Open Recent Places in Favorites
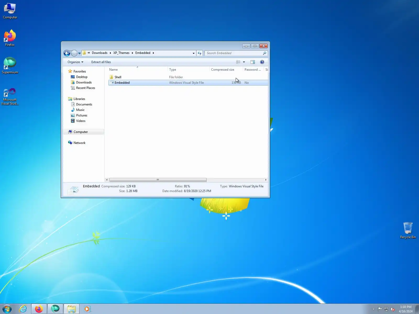 (x=85, y=88)
